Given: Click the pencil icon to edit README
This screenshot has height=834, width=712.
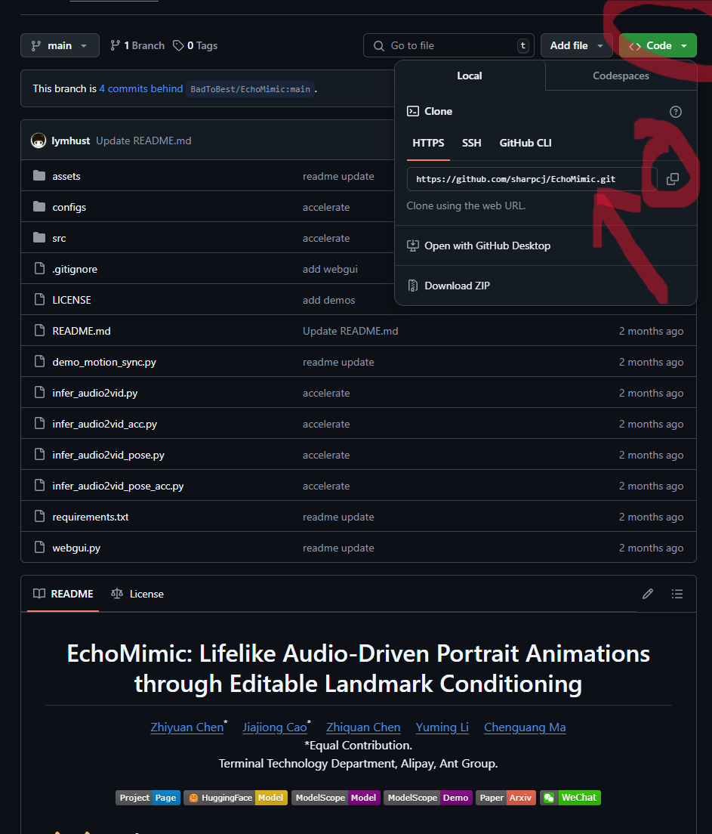Looking at the screenshot, I should [x=647, y=594].
